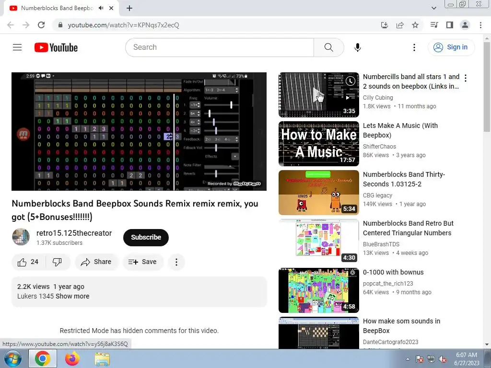Viewport: 491px width, 368px height.
Task: Open Numbercills band all stars thumbnail
Action: (319, 95)
